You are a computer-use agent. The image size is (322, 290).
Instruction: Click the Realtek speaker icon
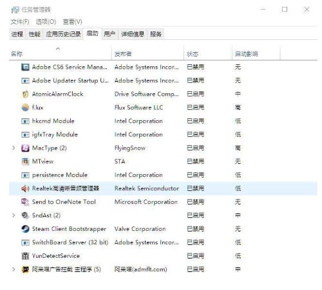[25, 188]
